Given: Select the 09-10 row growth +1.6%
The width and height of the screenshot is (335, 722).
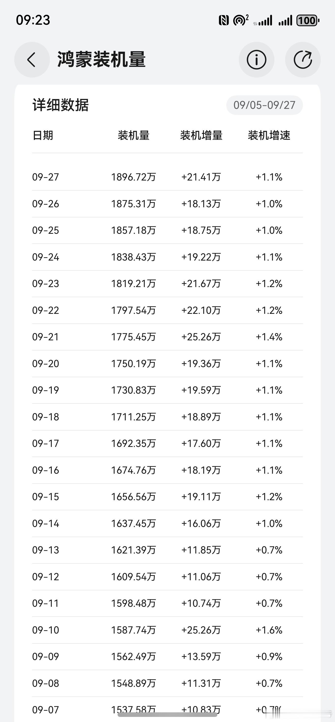Looking at the screenshot, I should coord(269,630).
